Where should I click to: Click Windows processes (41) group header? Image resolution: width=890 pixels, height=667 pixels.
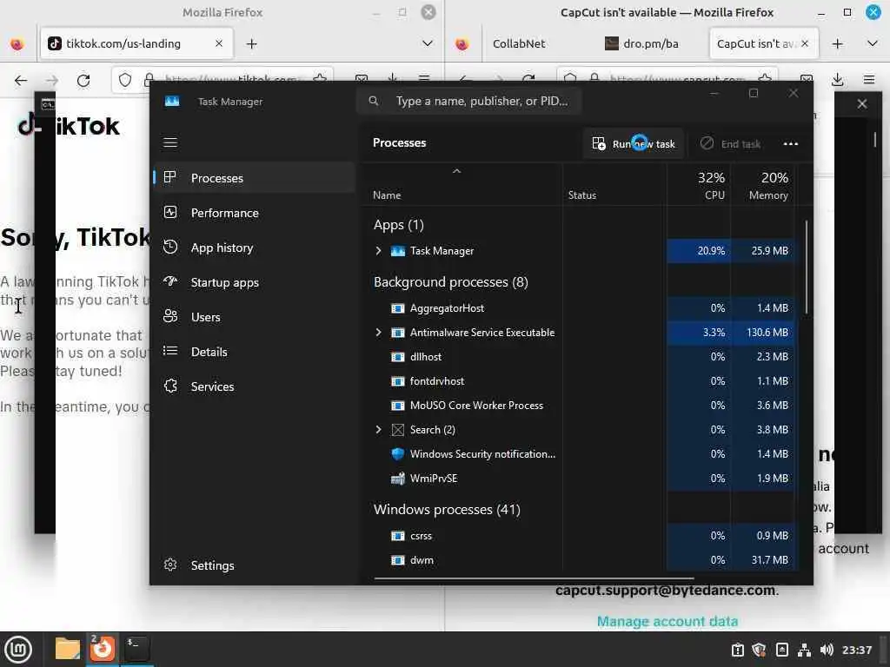[447, 509]
